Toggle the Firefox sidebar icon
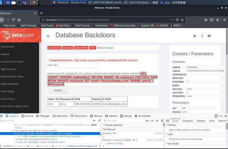This screenshot has width=228, height=149. (x=212, y=20)
